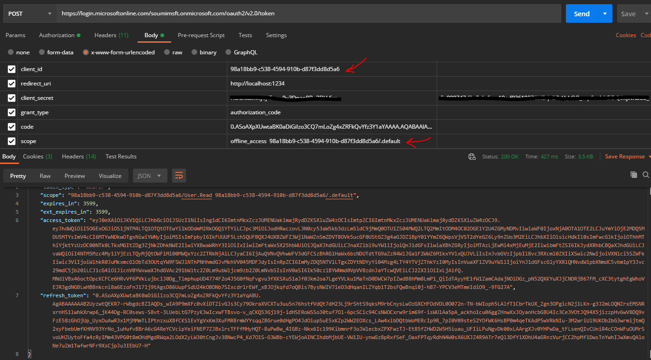Uncheck the redirect_uri parameter
Image resolution: width=651 pixels, height=360 pixels.
[12, 84]
